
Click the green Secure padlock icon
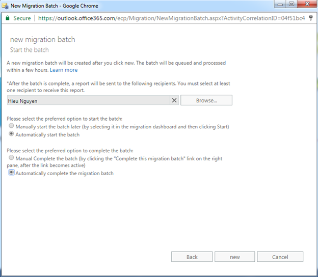click(7, 18)
